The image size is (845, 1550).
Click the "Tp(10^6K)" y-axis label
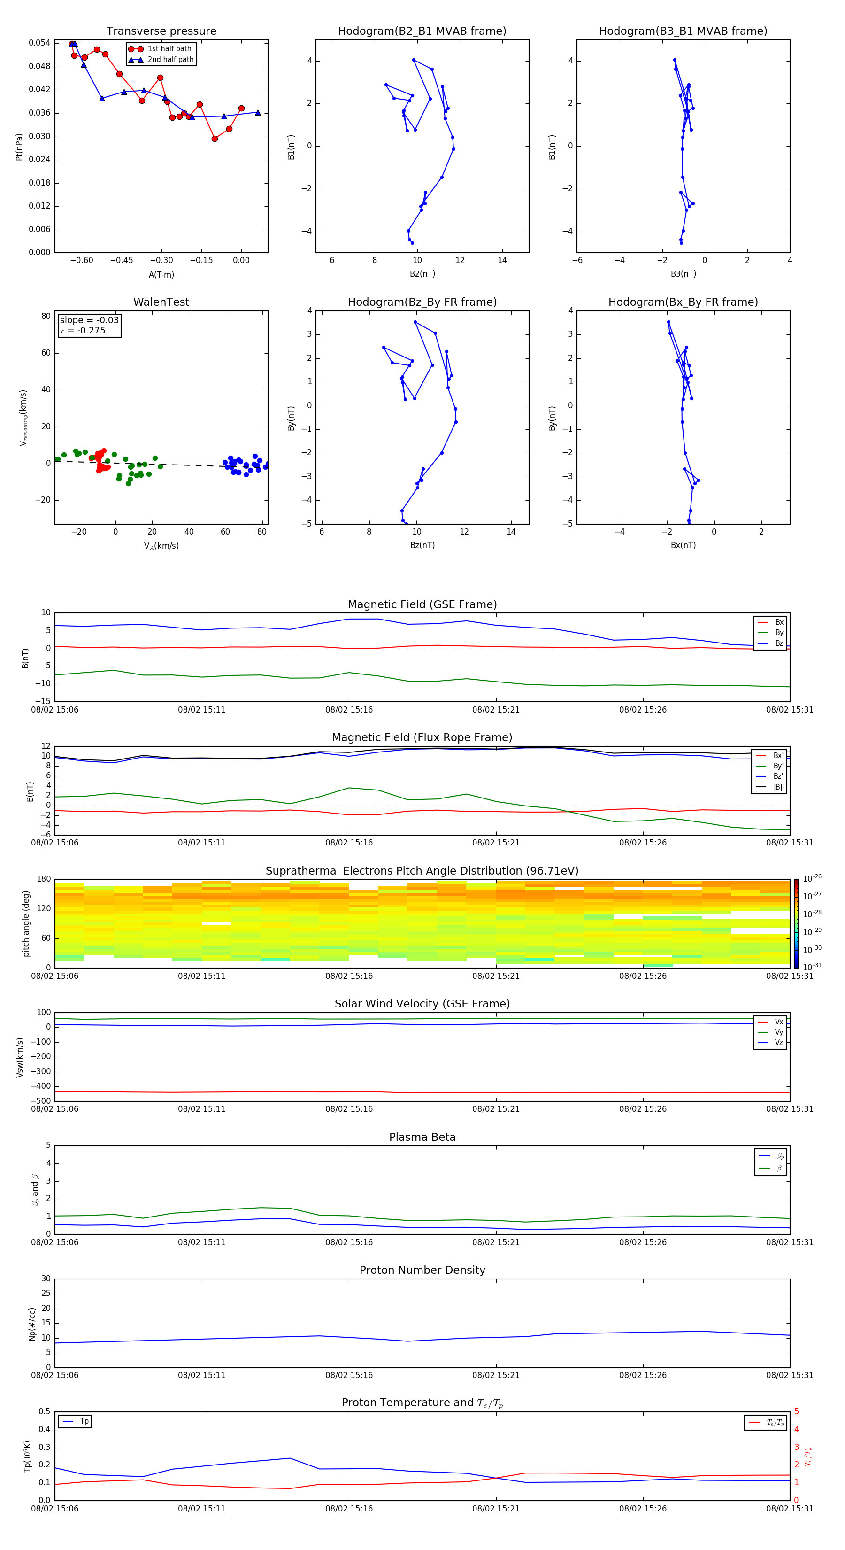(27, 1456)
